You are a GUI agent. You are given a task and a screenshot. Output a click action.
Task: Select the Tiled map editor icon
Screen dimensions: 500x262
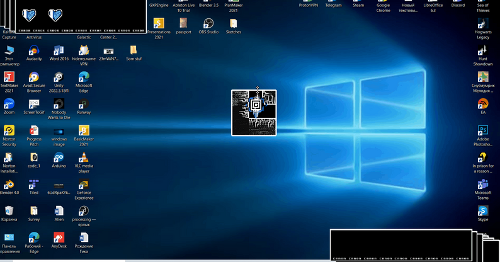(x=34, y=185)
